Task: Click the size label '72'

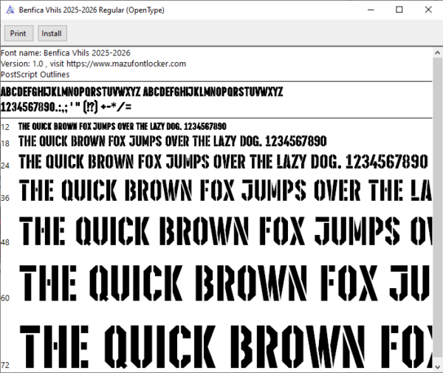Action: (x=5, y=365)
